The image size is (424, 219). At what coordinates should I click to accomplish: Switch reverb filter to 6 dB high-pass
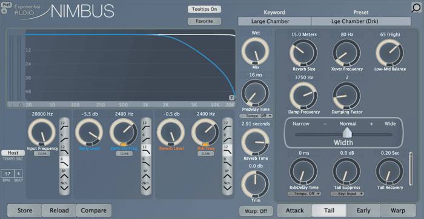click(227, 137)
